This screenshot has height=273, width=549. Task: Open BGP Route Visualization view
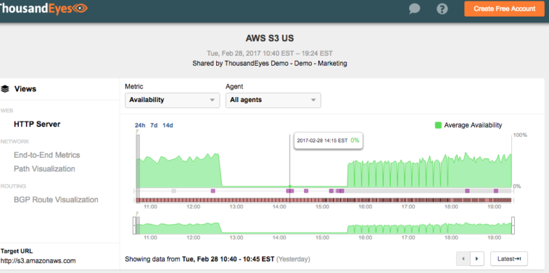point(56,200)
